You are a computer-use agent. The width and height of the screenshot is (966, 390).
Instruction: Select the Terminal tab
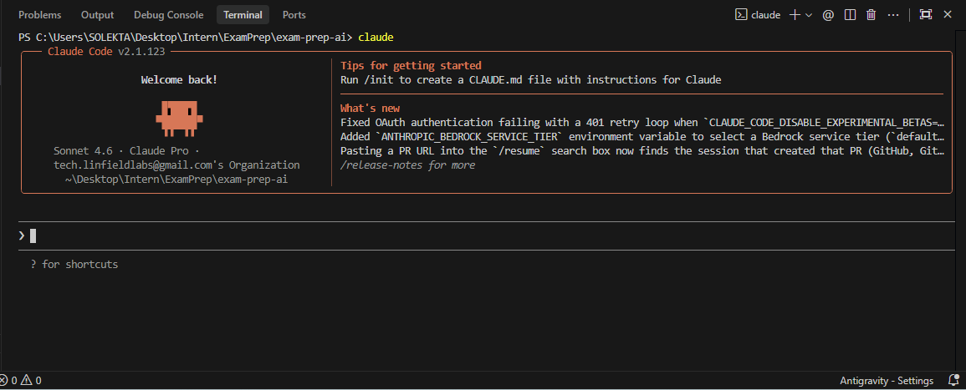pyautogui.click(x=243, y=15)
